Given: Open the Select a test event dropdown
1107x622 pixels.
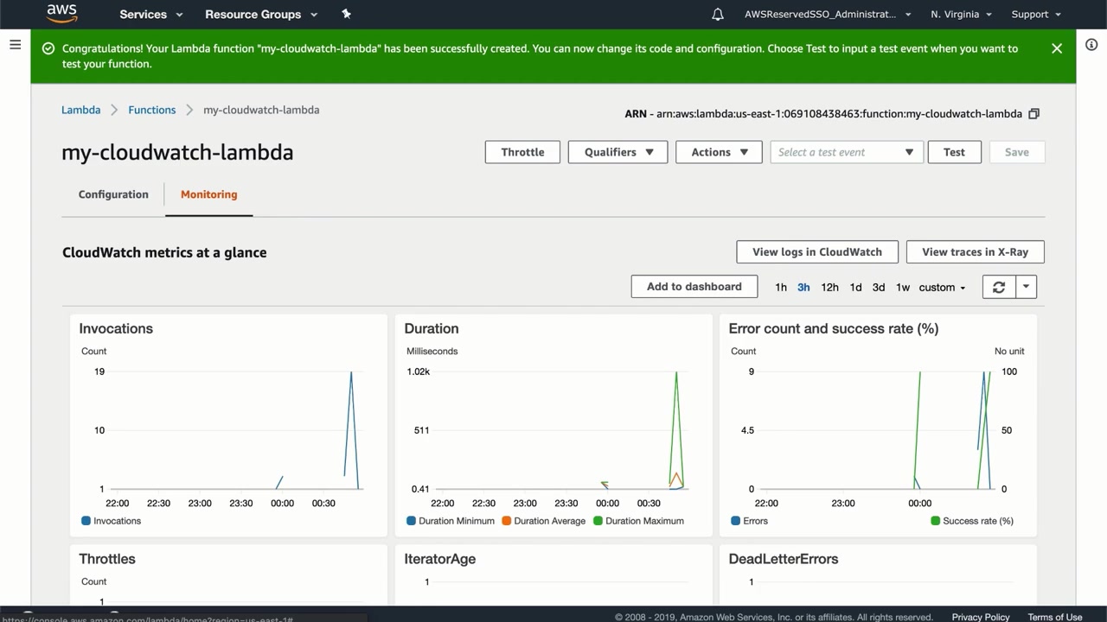Looking at the screenshot, I should point(846,152).
